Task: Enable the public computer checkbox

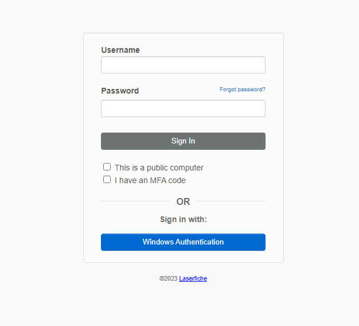Action: (x=107, y=167)
